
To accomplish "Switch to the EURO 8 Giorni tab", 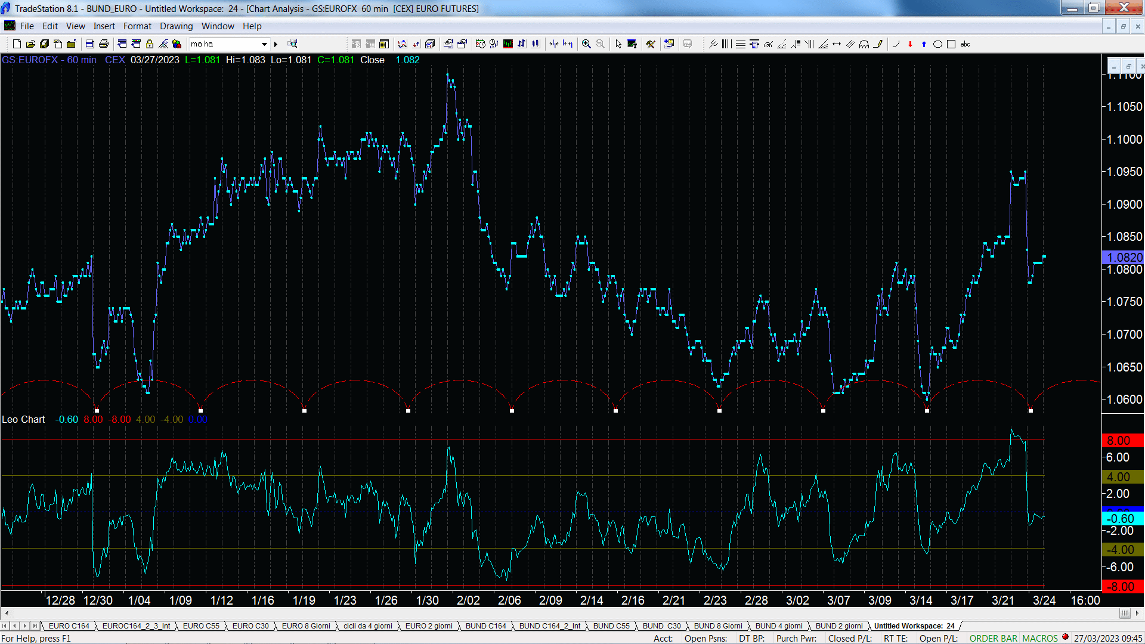I will (x=306, y=626).
